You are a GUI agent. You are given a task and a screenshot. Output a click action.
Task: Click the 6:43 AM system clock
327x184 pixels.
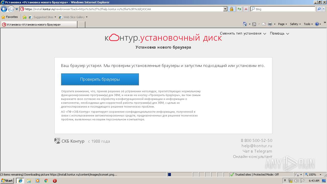[314, 181]
